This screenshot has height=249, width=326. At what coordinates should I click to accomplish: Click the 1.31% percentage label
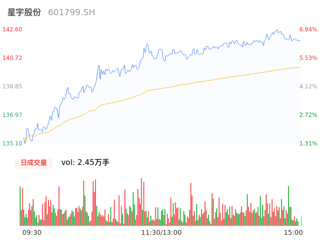[x=308, y=144]
